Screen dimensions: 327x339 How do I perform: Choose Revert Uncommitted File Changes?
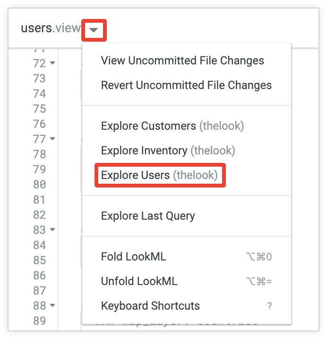pyautogui.click(x=186, y=85)
